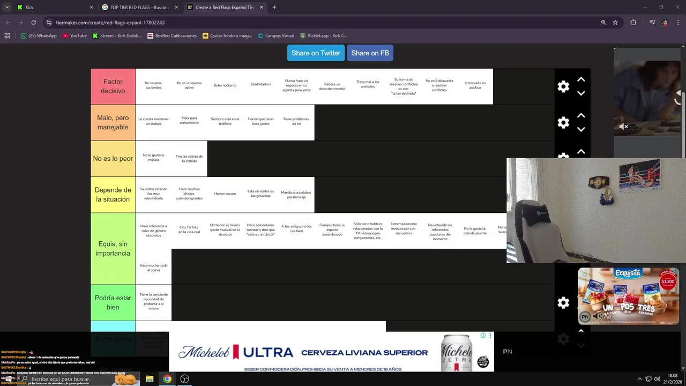Show hidden system tray icons
This screenshot has width=686, height=386.
coord(639,379)
